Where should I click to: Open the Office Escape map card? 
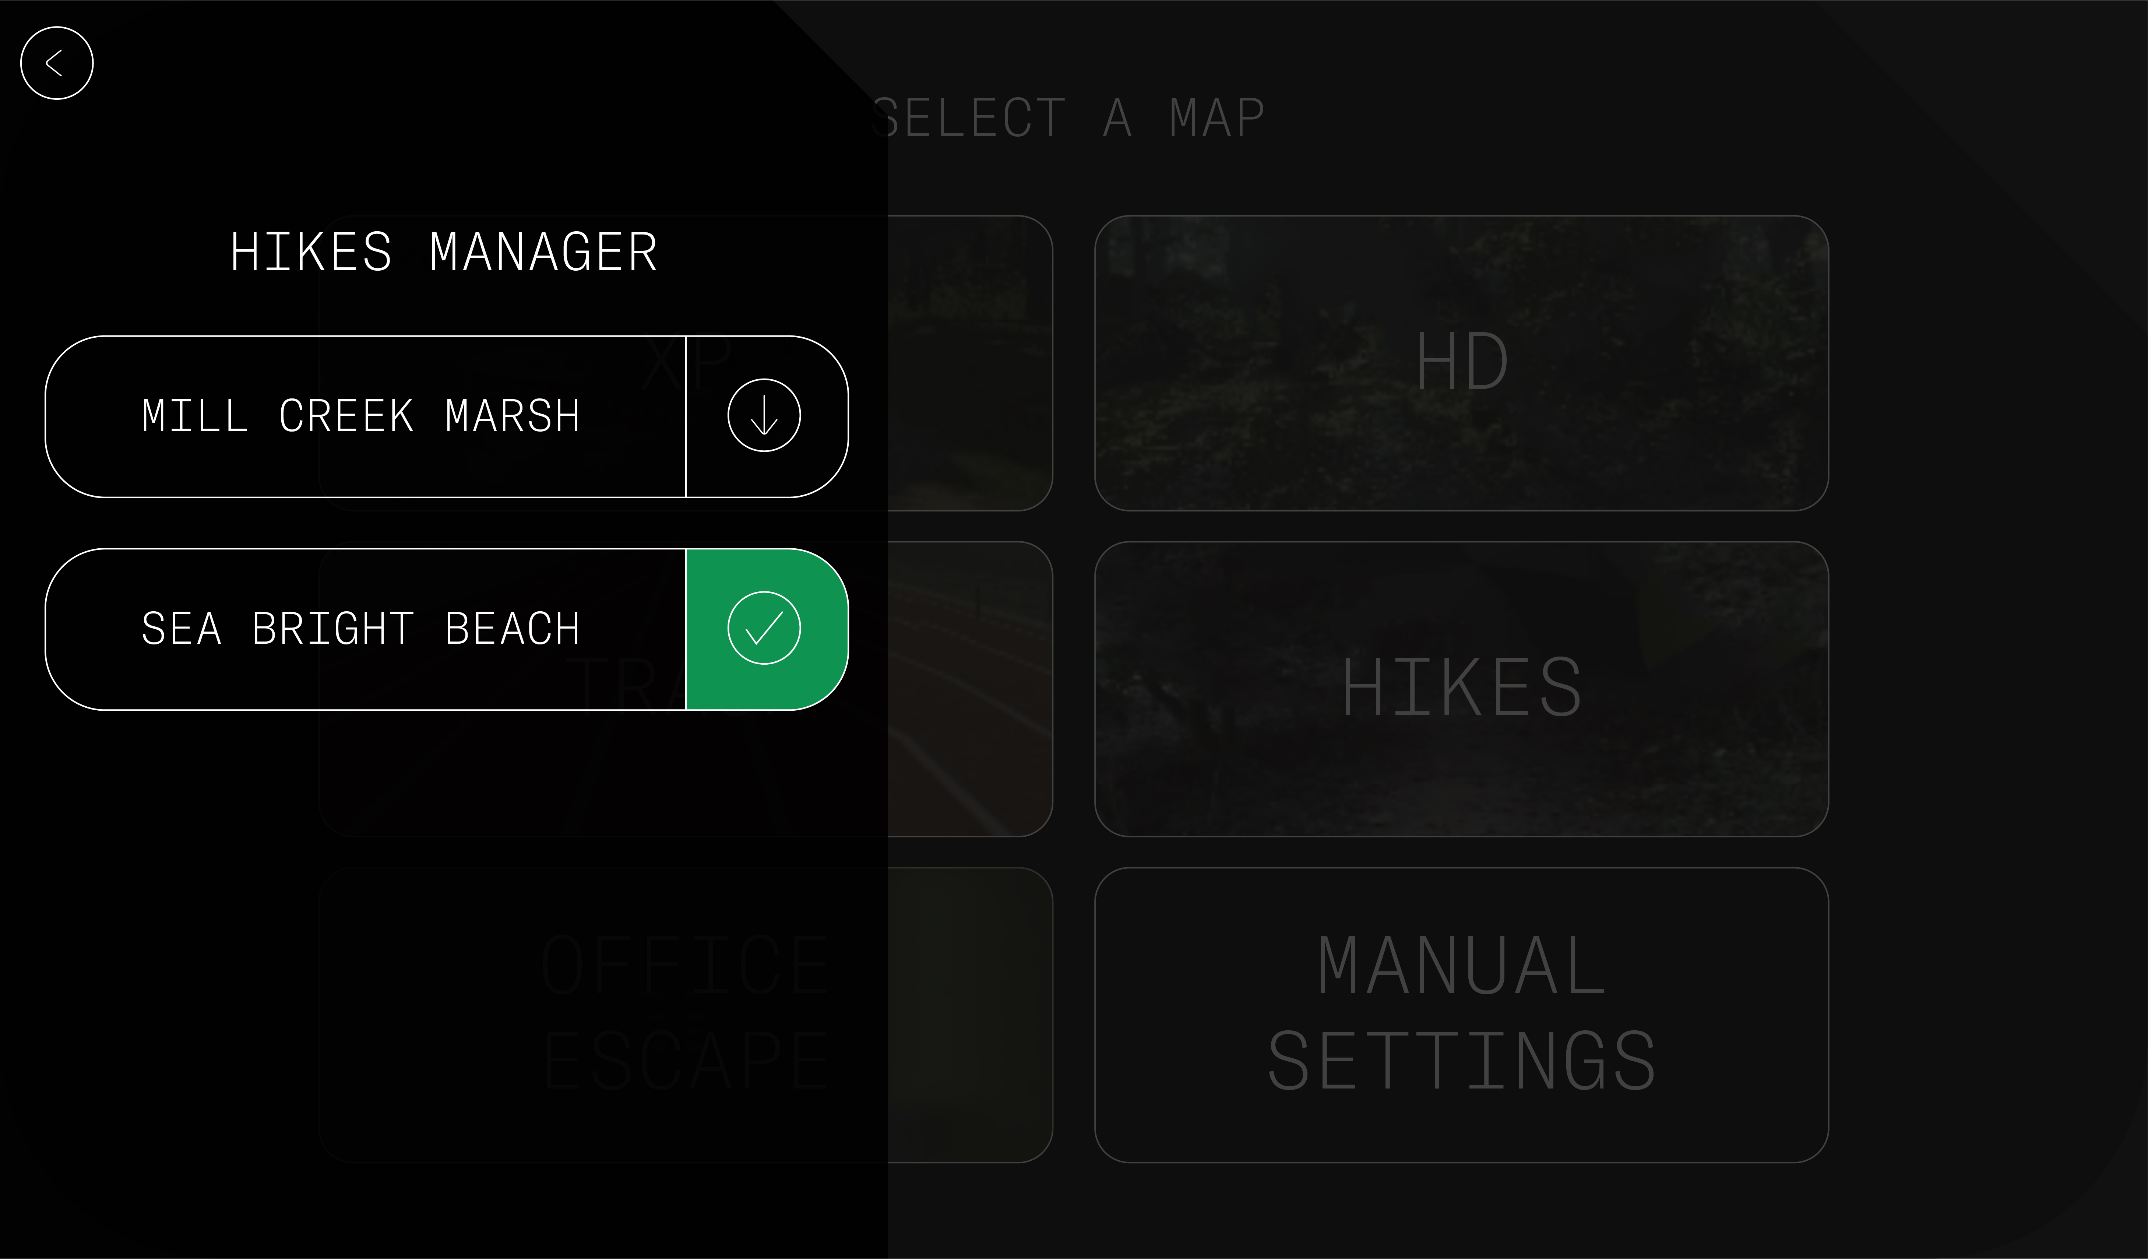pyautogui.click(x=686, y=1014)
